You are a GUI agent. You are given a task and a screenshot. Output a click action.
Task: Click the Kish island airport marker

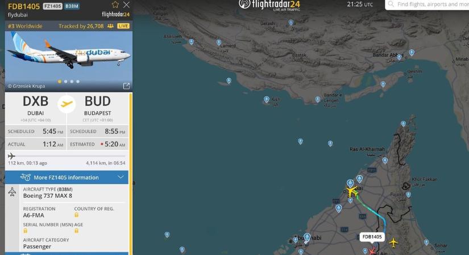tap(266, 100)
